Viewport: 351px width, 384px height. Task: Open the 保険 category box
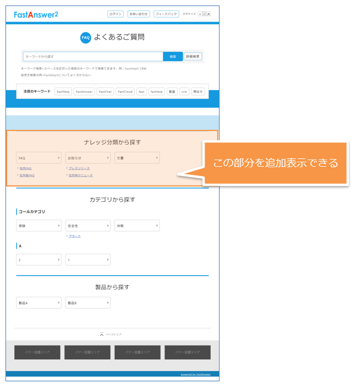tap(39, 226)
